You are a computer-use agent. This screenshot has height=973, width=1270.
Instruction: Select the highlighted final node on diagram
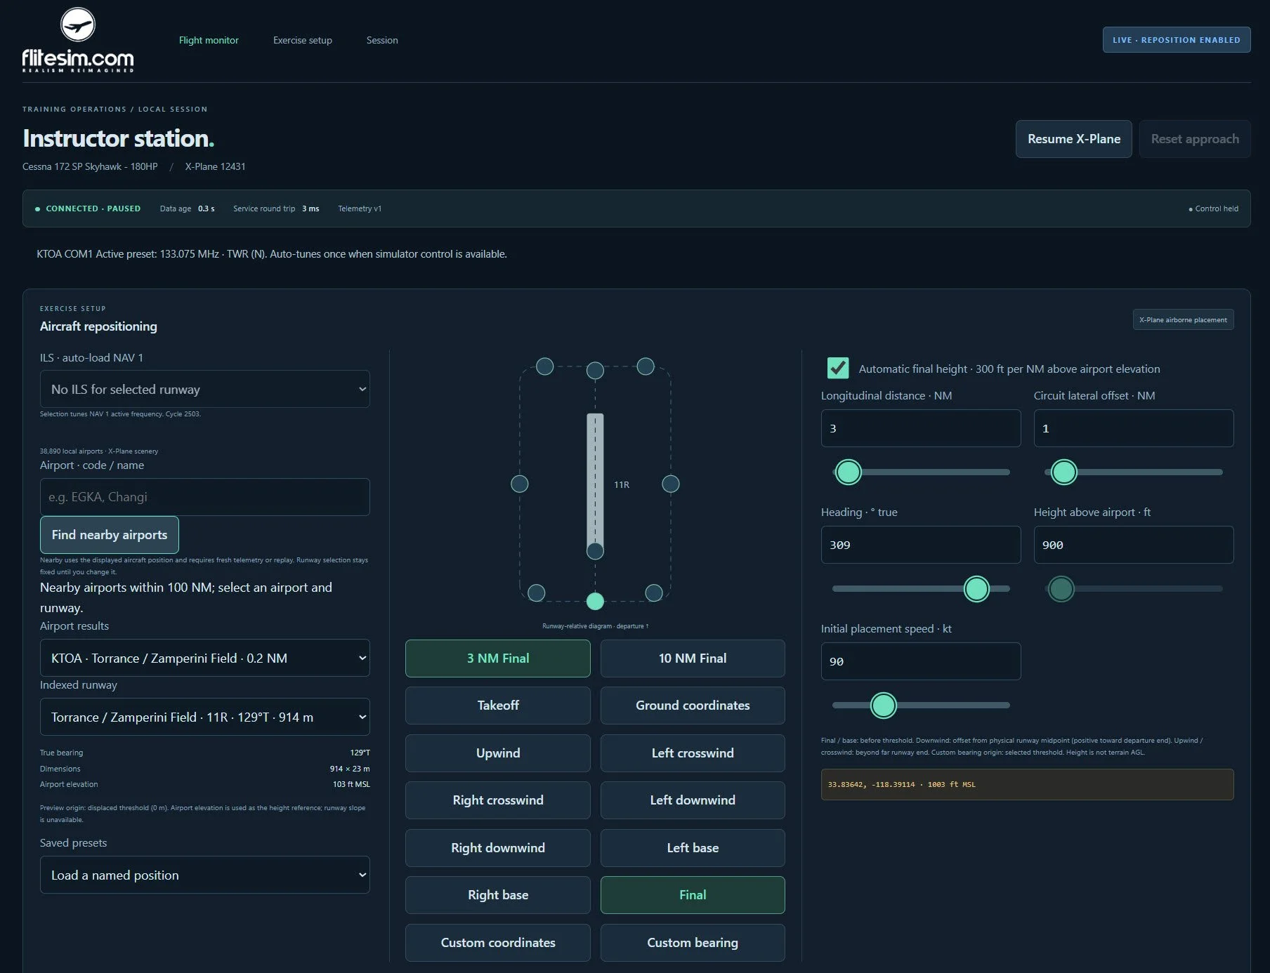(595, 601)
